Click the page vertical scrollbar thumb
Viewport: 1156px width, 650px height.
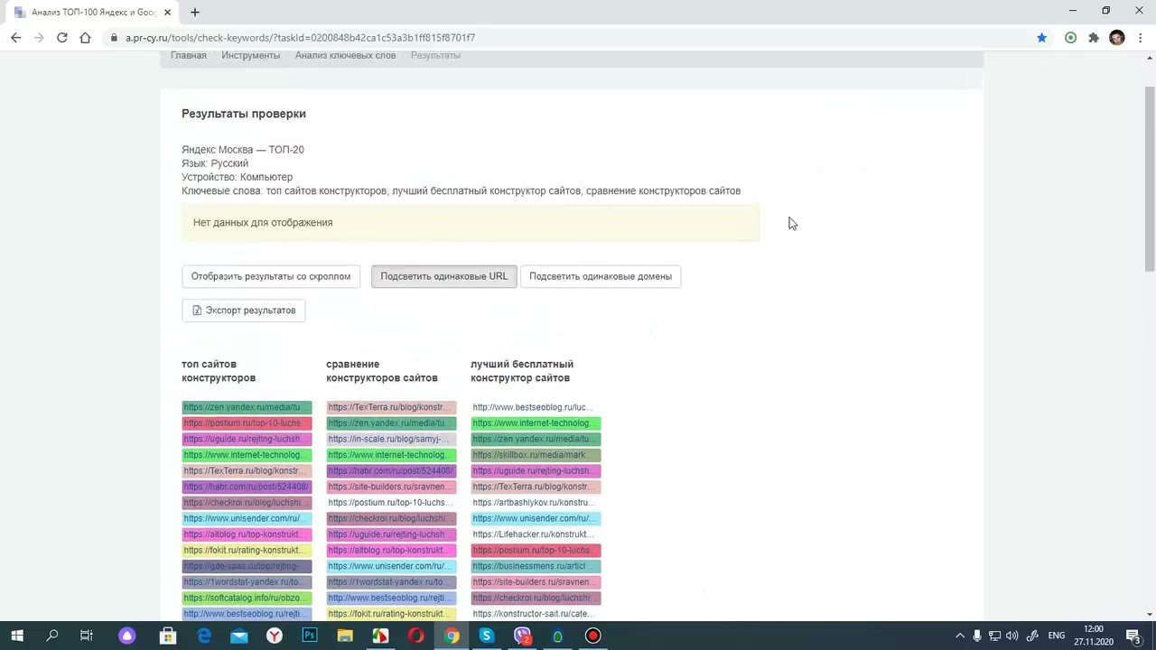(x=1150, y=179)
